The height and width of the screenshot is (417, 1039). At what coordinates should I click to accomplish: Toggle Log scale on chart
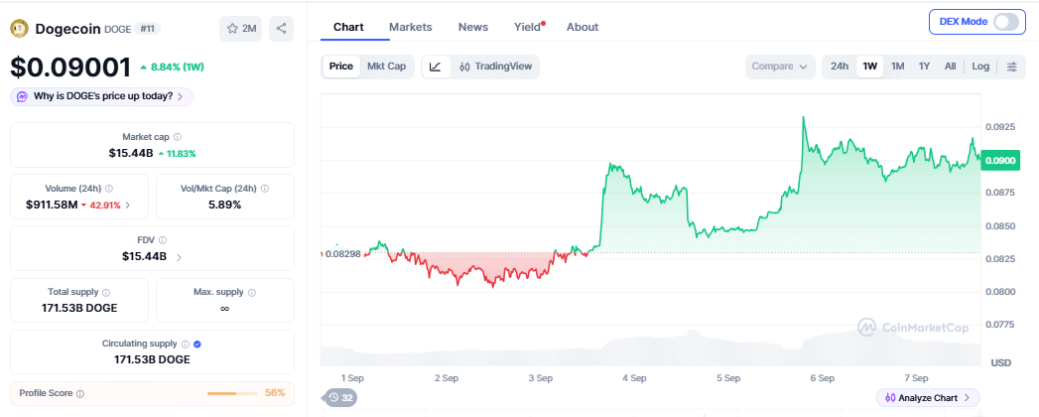(x=980, y=67)
